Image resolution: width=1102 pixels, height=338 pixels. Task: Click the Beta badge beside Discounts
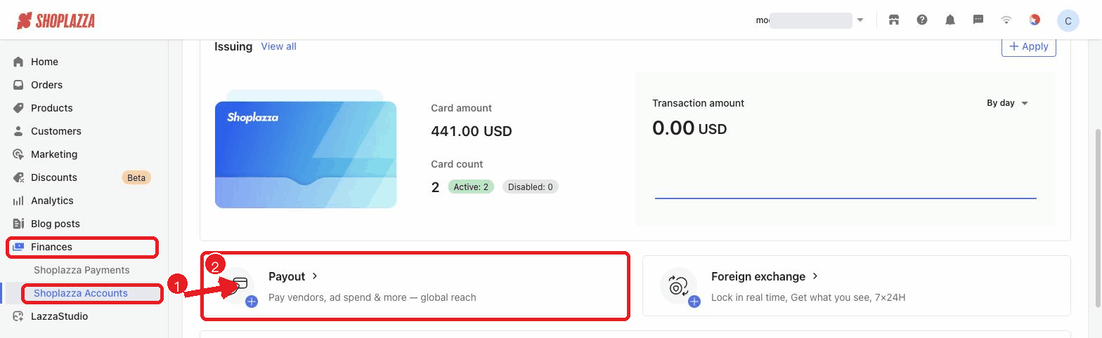136,177
